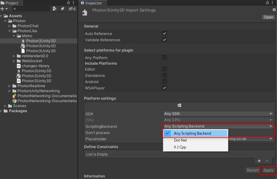
Task: Click the Inspector panel lock icon
Action: coord(267,2)
